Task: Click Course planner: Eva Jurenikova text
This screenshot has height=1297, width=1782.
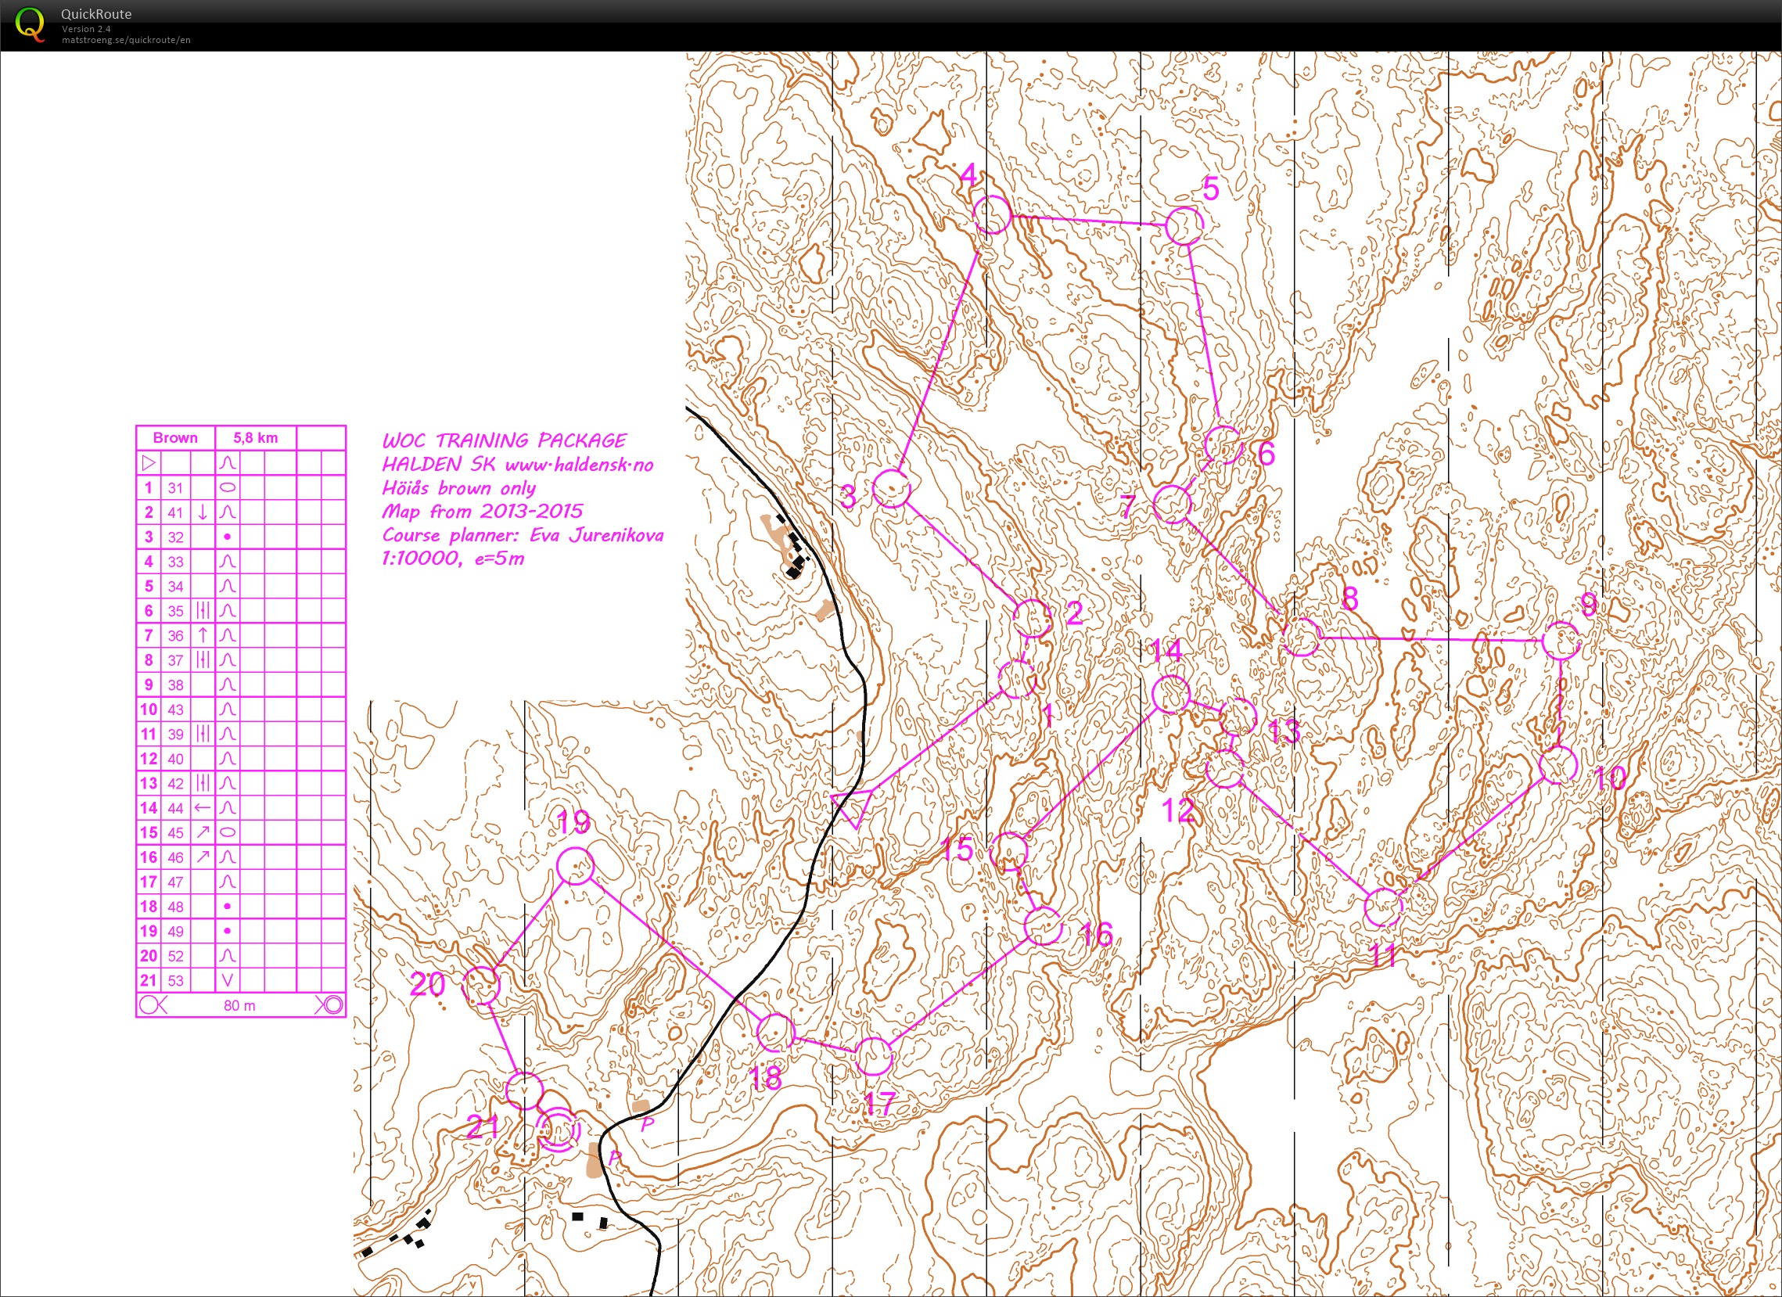Action: click(523, 536)
